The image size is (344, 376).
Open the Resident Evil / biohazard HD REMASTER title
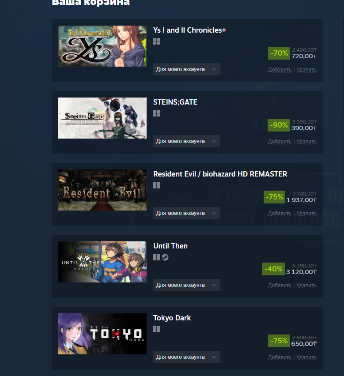click(x=220, y=174)
